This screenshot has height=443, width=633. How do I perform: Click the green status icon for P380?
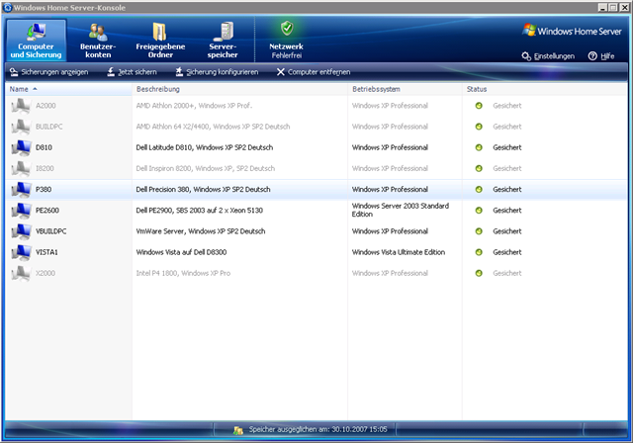click(x=479, y=189)
